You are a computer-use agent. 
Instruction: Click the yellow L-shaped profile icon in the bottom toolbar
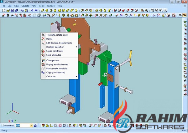click(x=52, y=125)
